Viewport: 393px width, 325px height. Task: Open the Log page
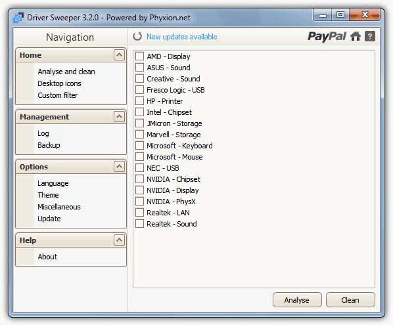point(43,133)
